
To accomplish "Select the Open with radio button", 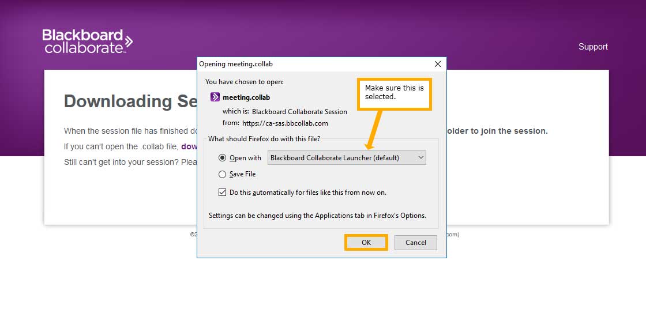I will click(223, 157).
